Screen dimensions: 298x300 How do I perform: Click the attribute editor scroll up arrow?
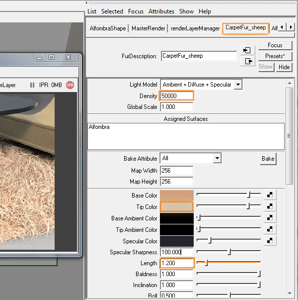coord(290,83)
